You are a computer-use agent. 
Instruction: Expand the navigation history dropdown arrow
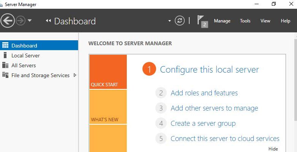30,21
